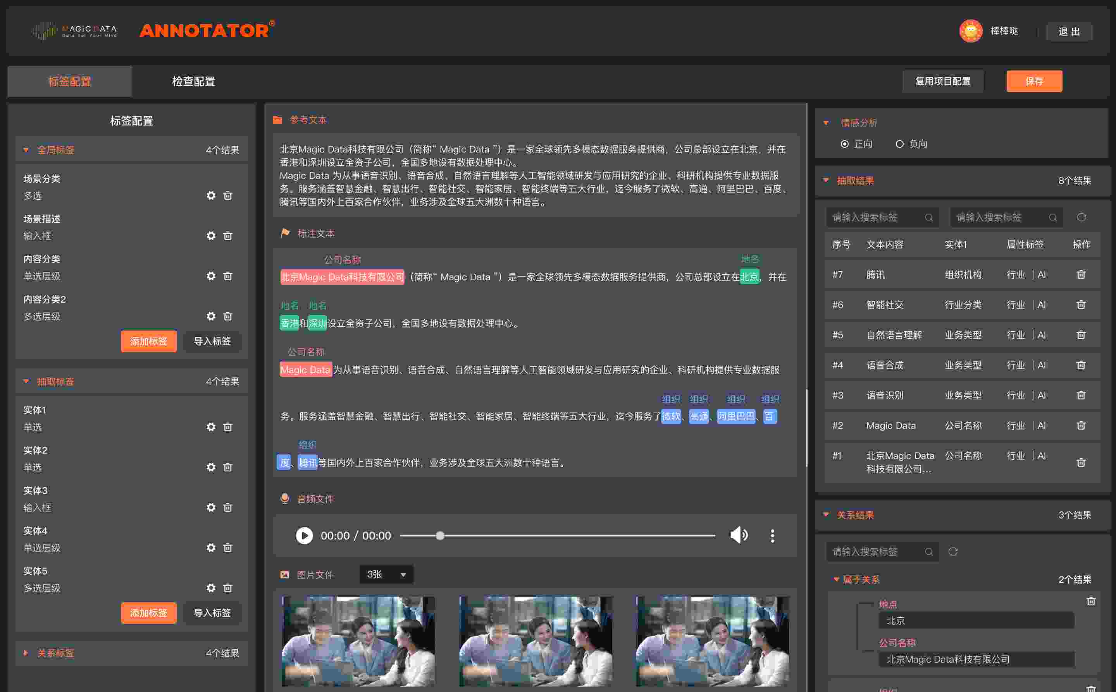Image resolution: width=1116 pixels, height=692 pixels.
Task: Open the settings gear for 实体1 label
Action: [x=211, y=427]
